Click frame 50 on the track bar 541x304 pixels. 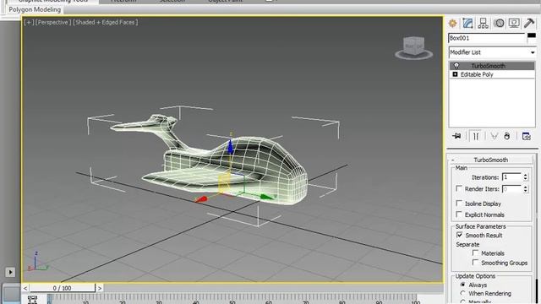click(232, 298)
